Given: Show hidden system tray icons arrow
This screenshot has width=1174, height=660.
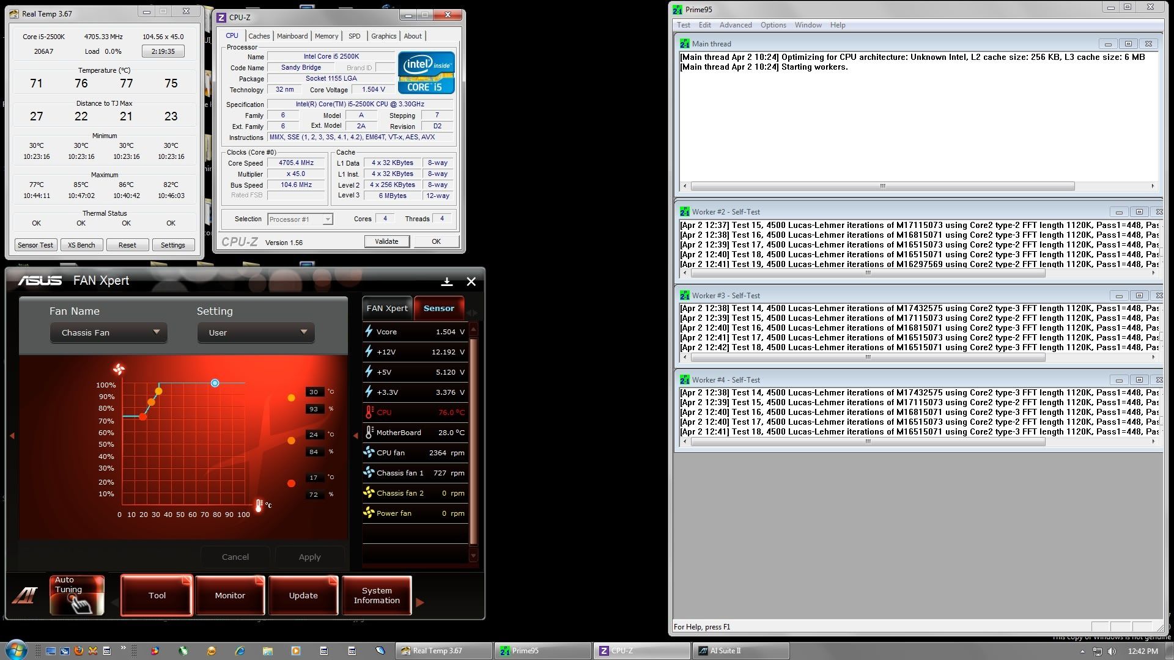Looking at the screenshot, I should tap(1082, 651).
